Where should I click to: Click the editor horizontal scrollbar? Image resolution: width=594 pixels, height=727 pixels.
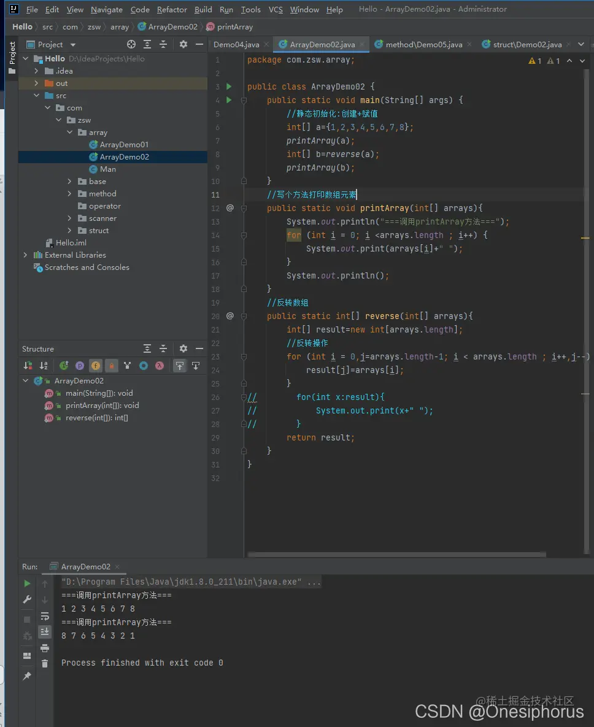click(396, 554)
